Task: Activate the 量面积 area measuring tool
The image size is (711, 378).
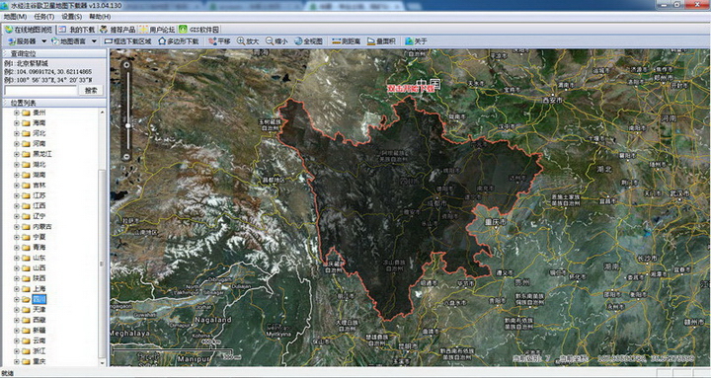Action: point(381,41)
